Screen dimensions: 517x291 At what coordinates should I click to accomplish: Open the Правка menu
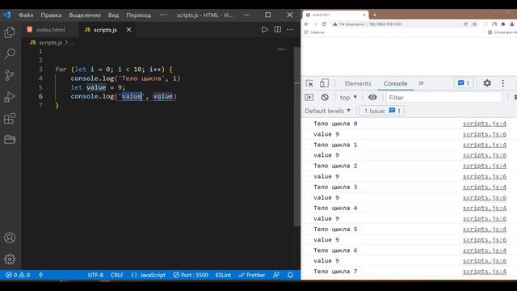[51, 15]
